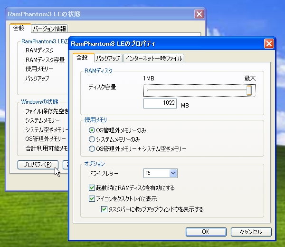
Task: Click the disk capacity slider thumb
Action: (x=249, y=90)
